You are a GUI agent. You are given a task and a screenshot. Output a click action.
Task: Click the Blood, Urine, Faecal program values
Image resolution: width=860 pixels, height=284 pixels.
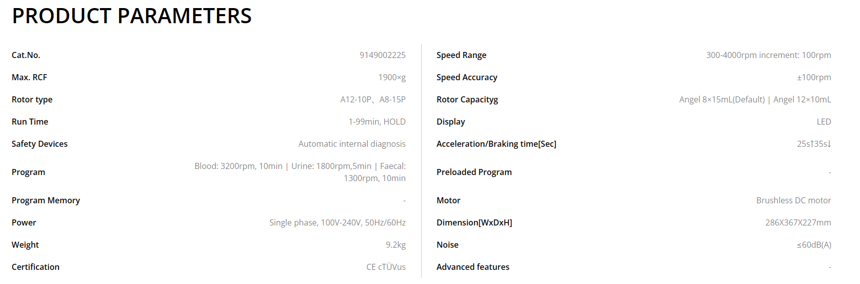[300, 172]
